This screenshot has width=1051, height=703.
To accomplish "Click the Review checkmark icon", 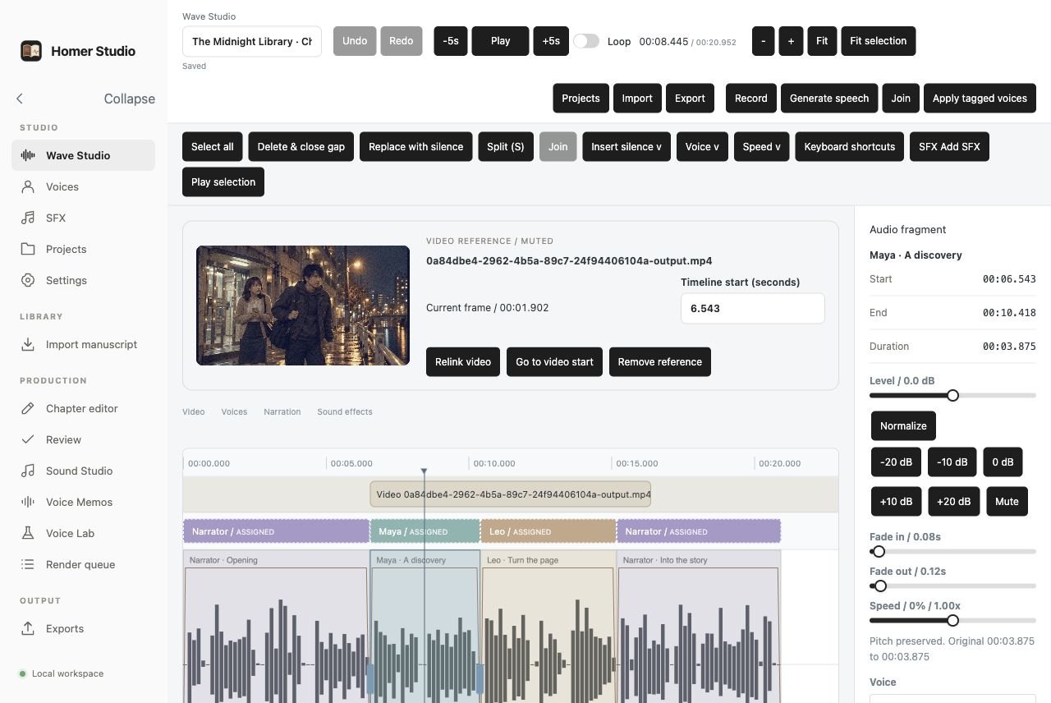I will point(28,439).
